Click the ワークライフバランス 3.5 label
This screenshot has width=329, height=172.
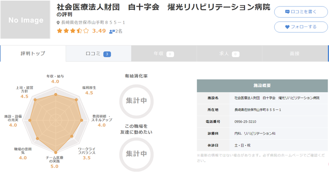click(87, 153)
